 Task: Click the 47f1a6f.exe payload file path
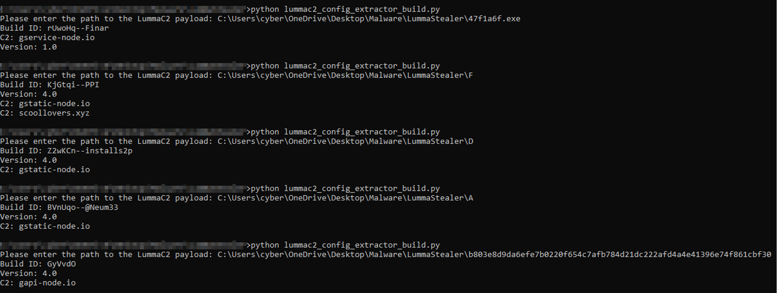[368, 19]
